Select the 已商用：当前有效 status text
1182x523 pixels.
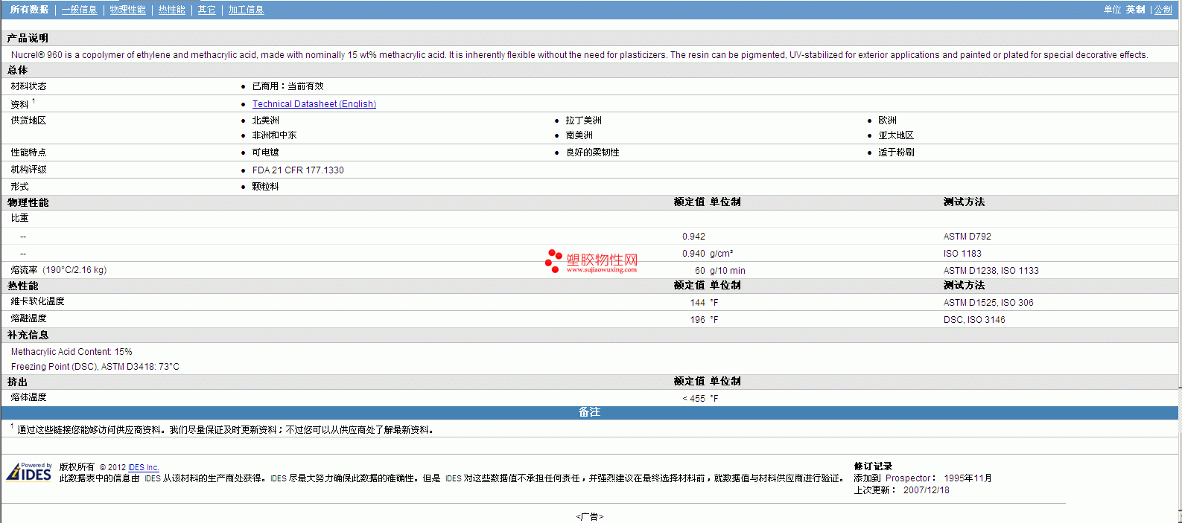(287, 86)
